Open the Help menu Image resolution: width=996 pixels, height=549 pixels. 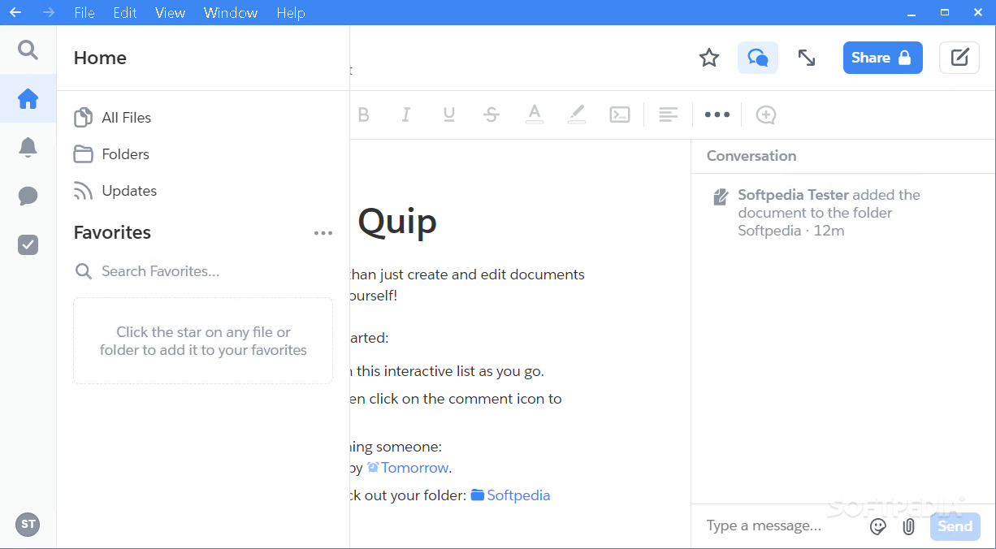coord(291,12)
